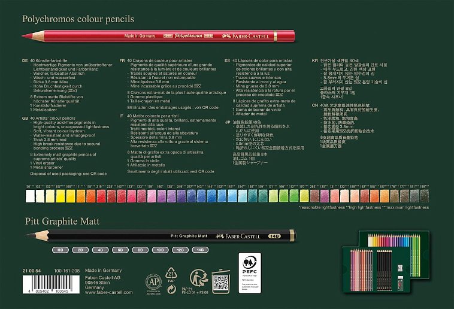Click the knights logo on the red pencil
This screenshot has height=309, width=454.
pos(226,36)
